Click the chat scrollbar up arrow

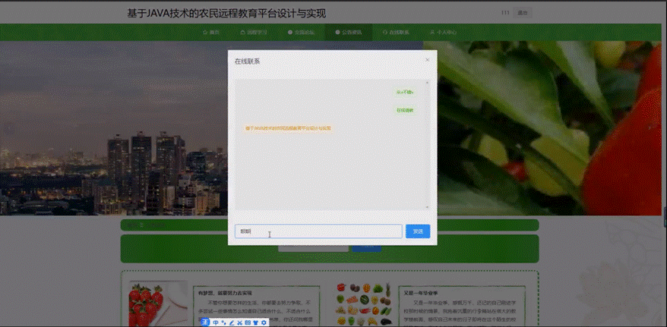tap(428, 83)
